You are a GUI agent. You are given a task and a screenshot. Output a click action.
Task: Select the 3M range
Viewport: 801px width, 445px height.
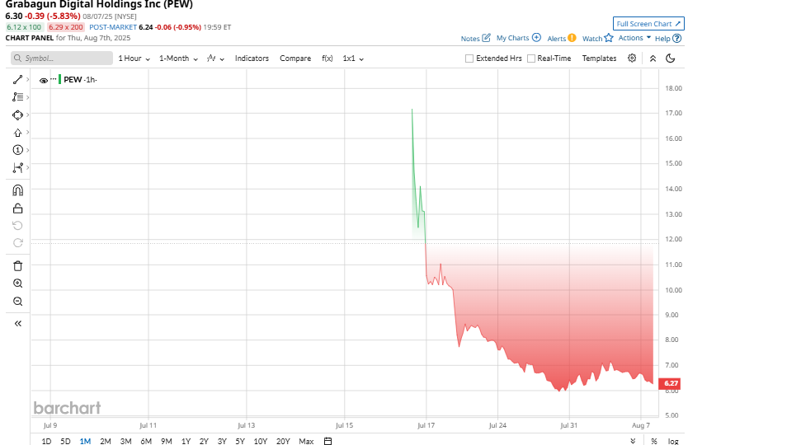click(125, 441)
